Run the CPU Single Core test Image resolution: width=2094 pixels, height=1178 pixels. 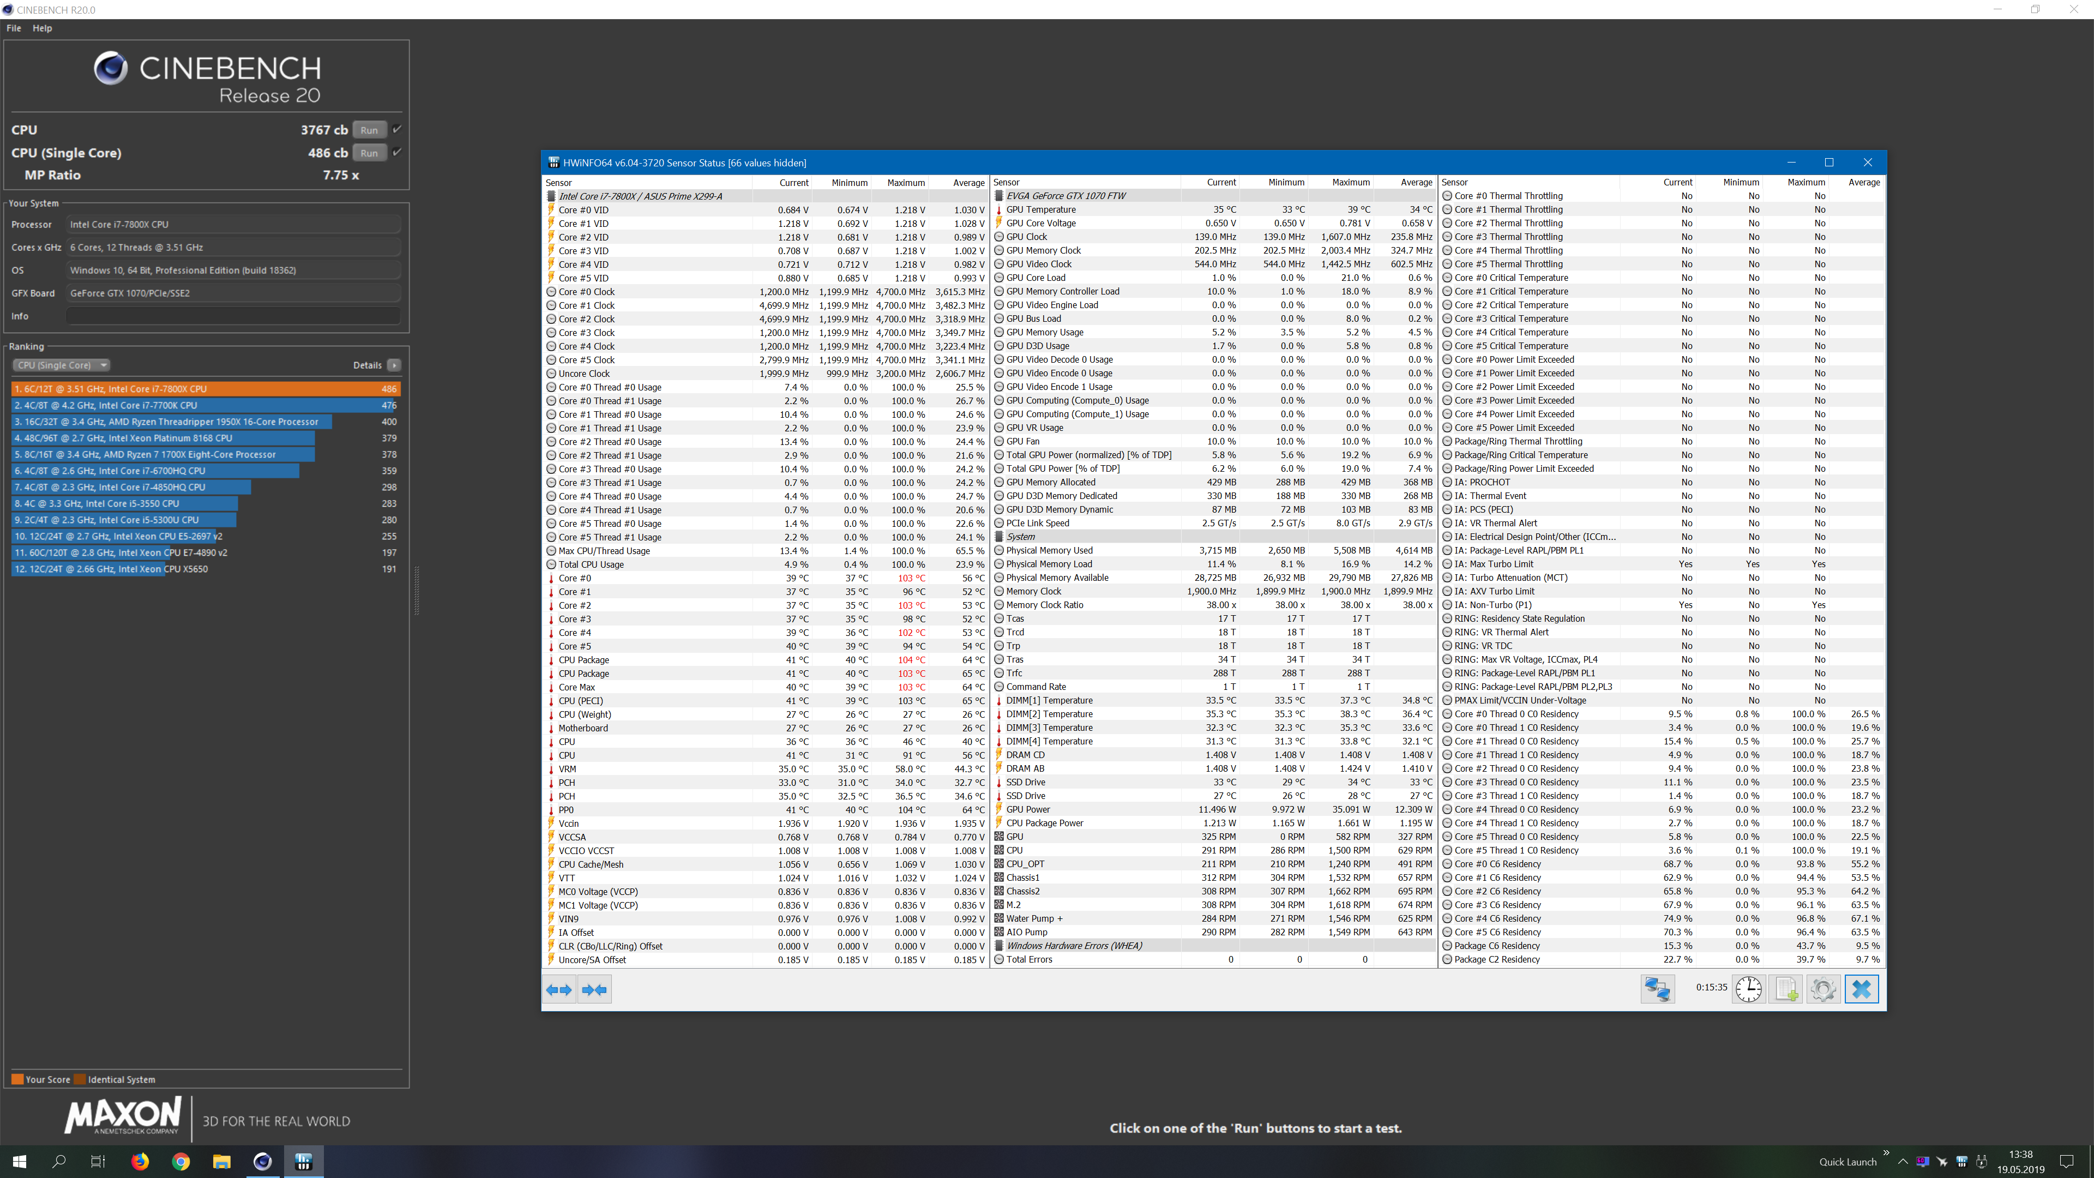(369, 153)
